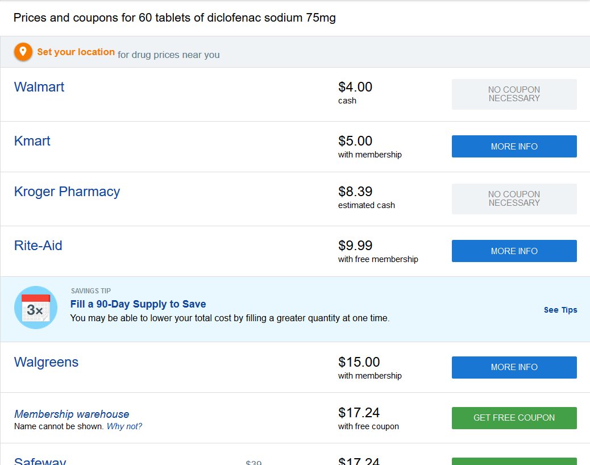
Task: Open MORE INFO for Walgreens
Action: 514,367
